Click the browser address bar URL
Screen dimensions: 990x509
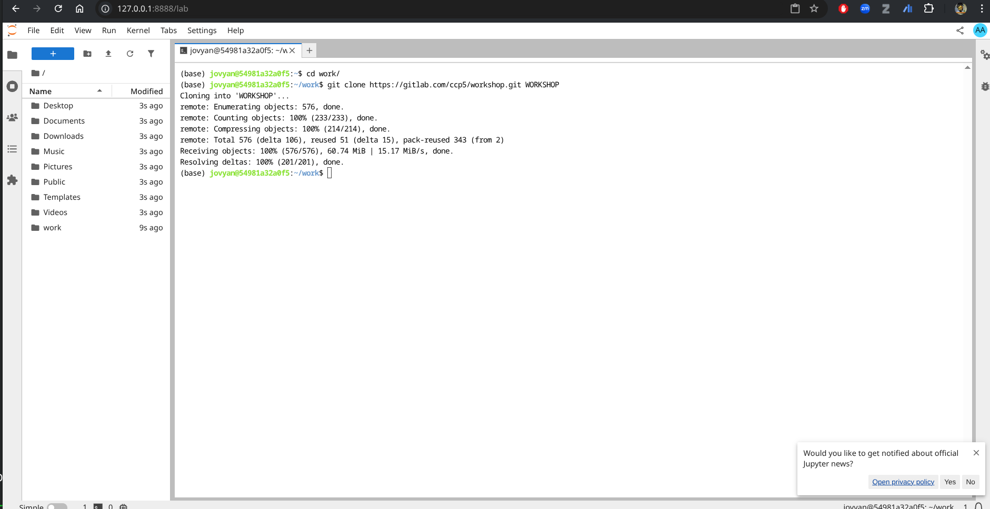153,8
